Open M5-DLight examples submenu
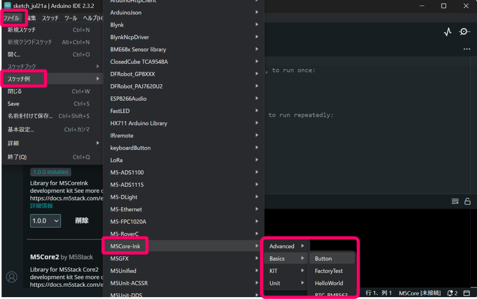Viewport: 477px width, 299px height. coord(184,197)
